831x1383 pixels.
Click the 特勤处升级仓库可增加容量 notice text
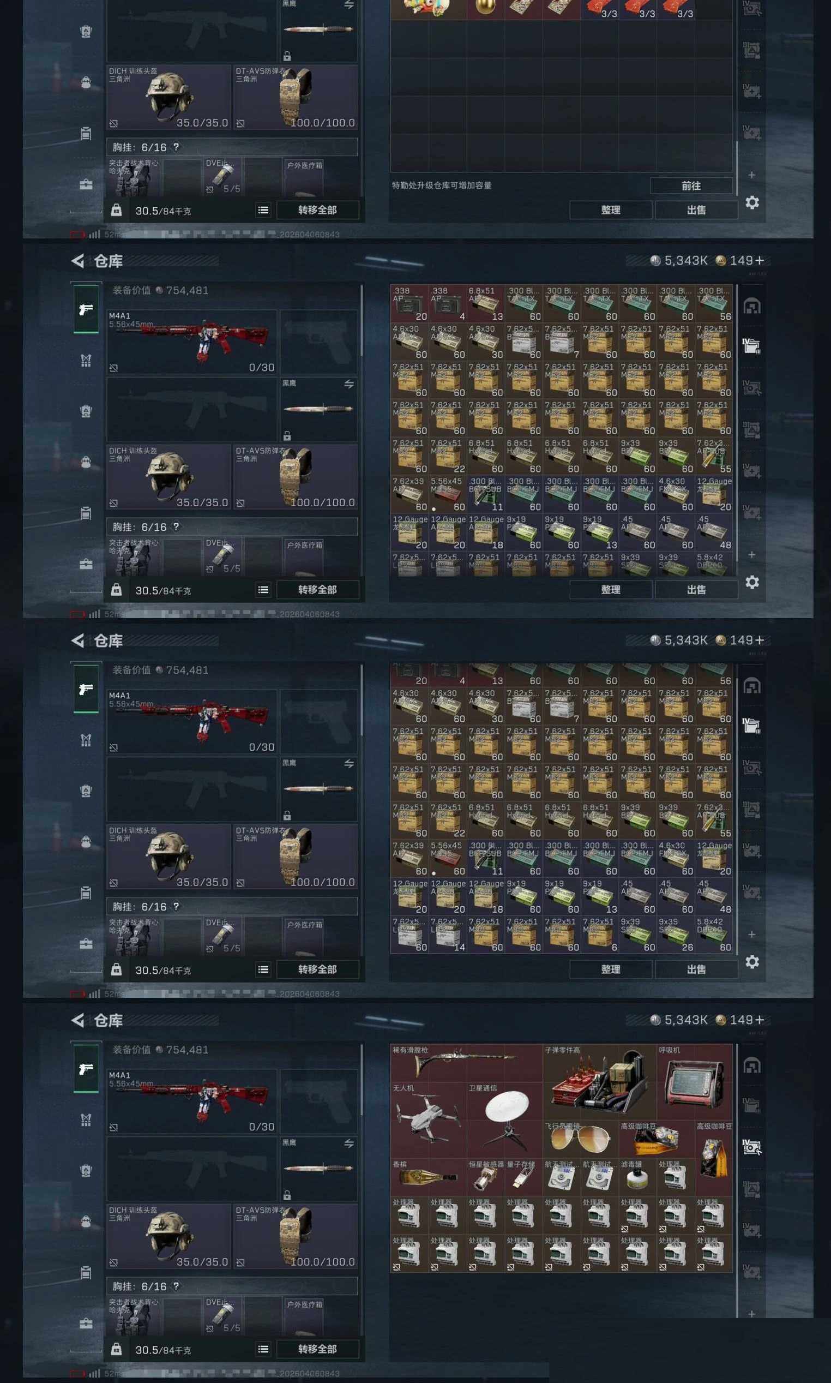click(x=441, y=185)
